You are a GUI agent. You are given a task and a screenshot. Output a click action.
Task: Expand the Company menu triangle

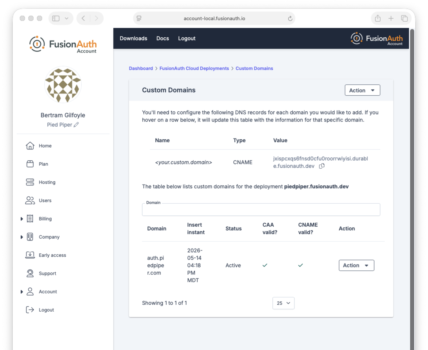coord(22,237)
